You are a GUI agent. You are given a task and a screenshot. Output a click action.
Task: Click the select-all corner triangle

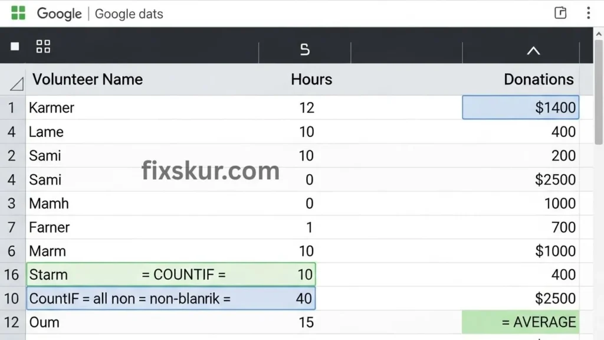[x=17, y=84]
